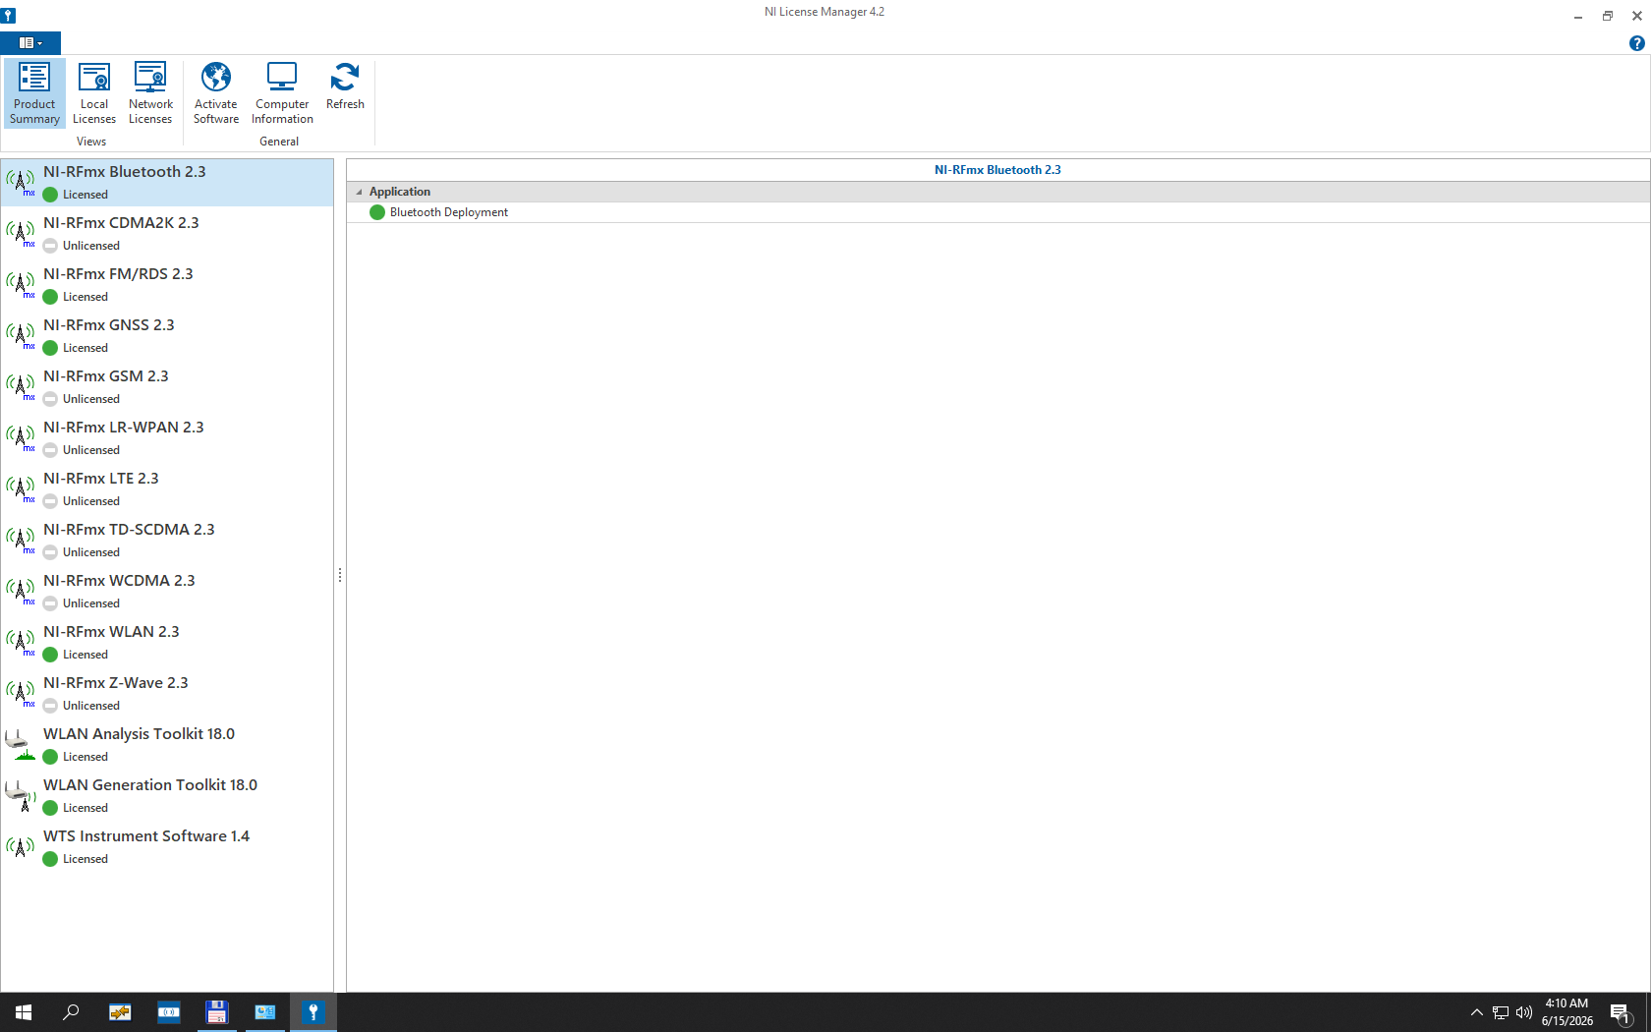Select NI-RFmx TD-SCDMA 2.3 product name
The width and height of the screenshot is (1651, 1032).
[x=129, y=530]
